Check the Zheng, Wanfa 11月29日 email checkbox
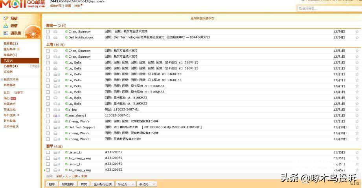 coord(48,139)
